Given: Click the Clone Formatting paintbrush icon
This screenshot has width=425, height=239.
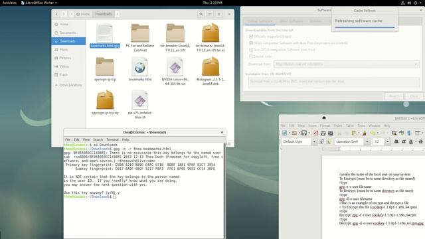Looking at the screenshot, I should pos(365,133).
